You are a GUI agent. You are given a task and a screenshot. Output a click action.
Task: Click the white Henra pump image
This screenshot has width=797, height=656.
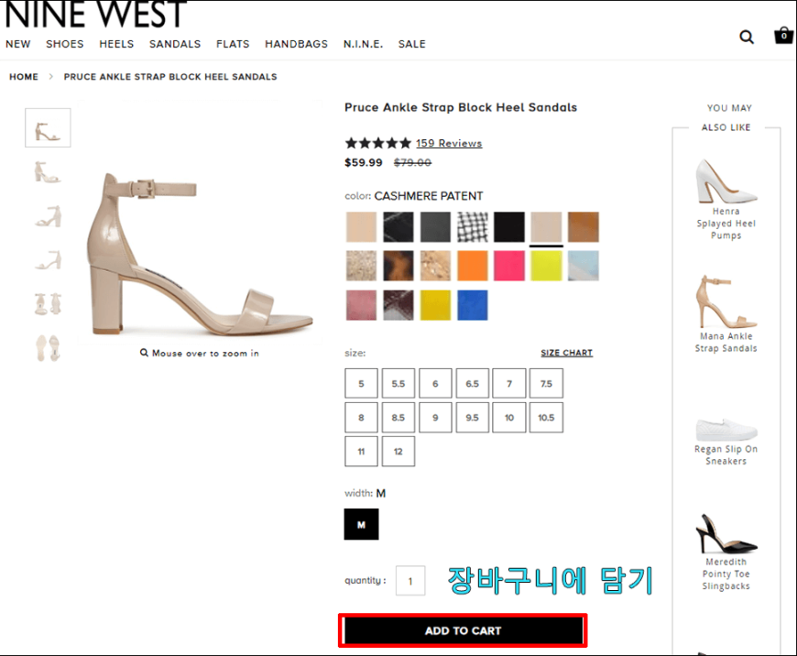(726, 180)
